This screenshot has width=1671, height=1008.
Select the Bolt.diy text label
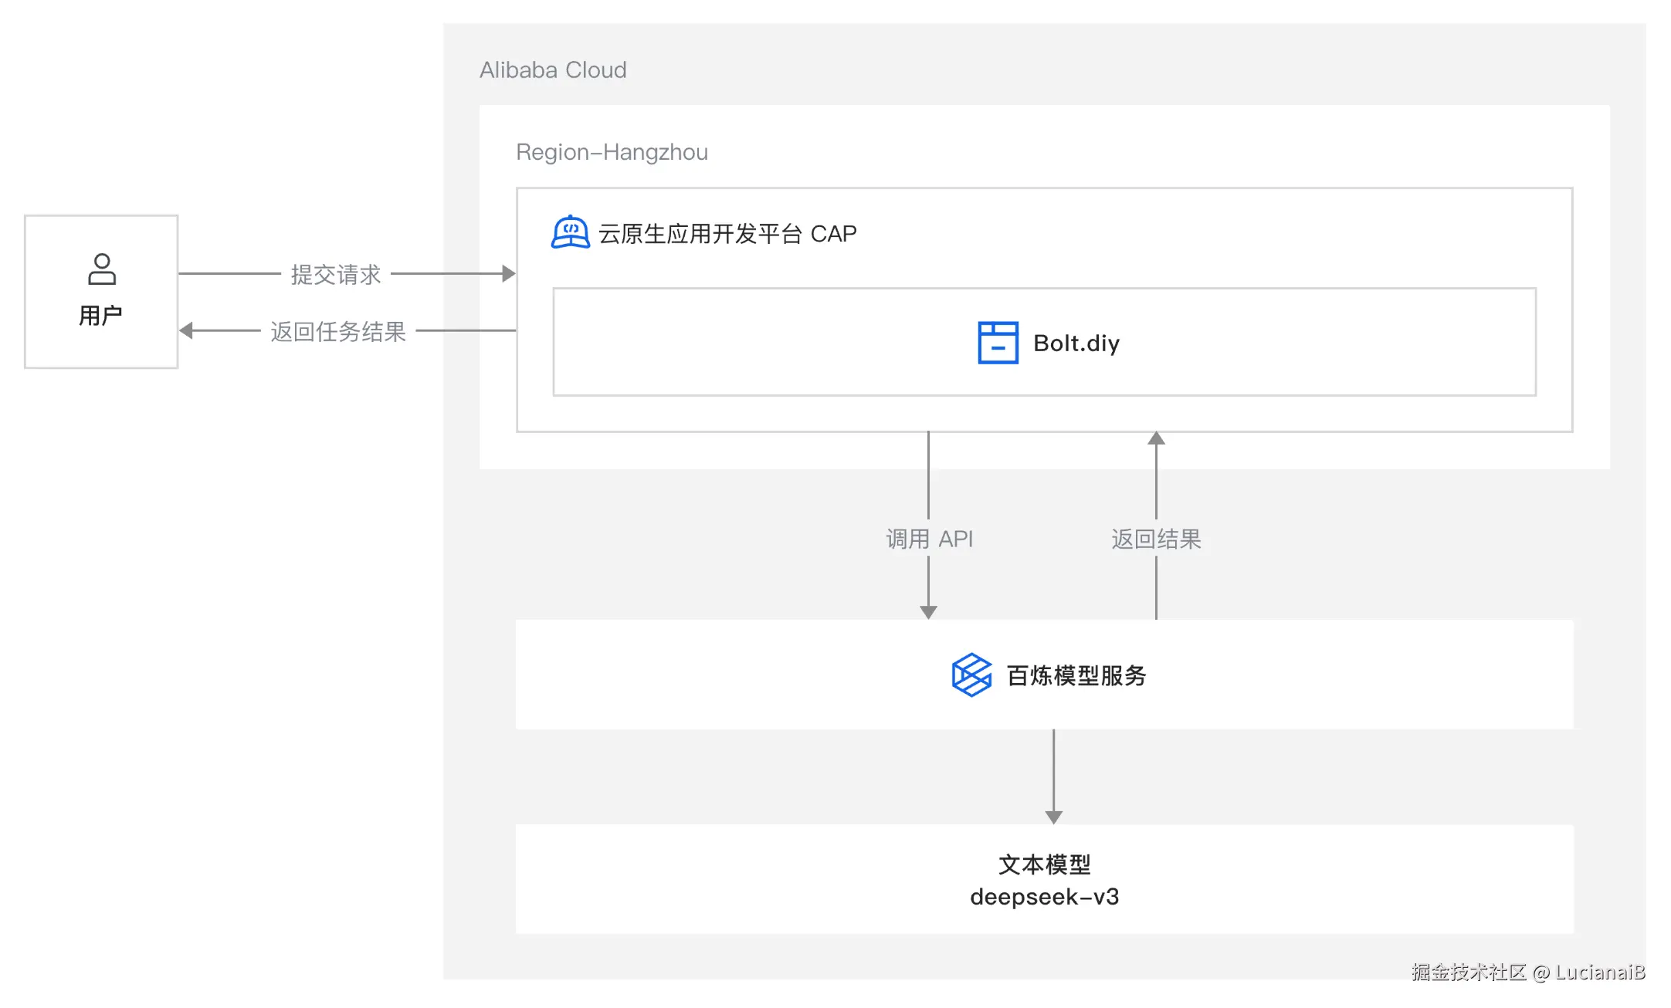pyautogui.click(x=1076, y=343)
